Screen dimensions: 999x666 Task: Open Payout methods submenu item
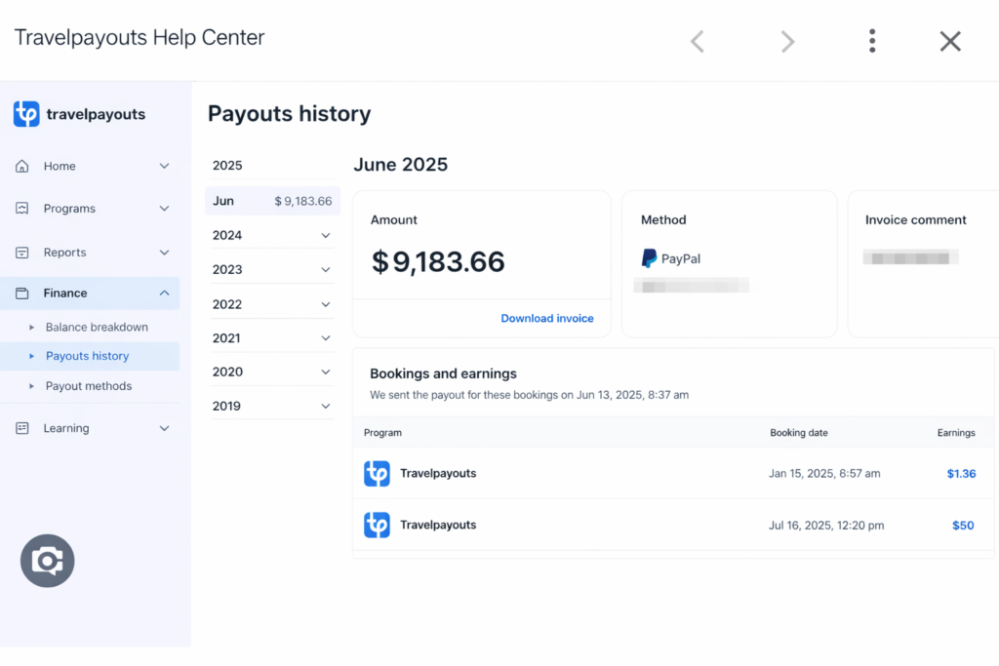coord(89,386)
